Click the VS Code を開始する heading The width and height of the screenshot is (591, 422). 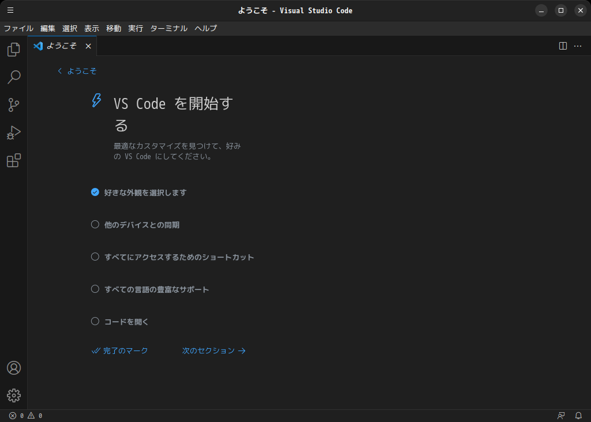(173, 114)
